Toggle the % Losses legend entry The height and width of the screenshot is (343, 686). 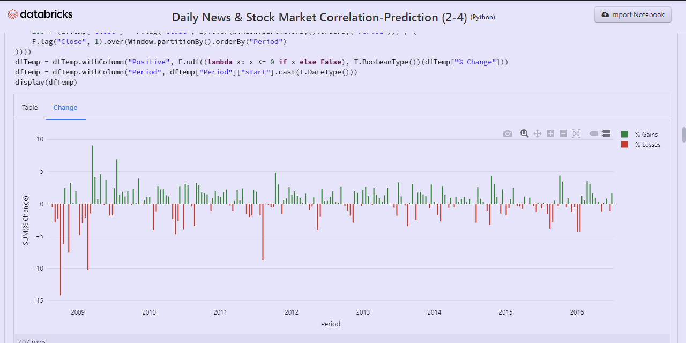[647, 145]
